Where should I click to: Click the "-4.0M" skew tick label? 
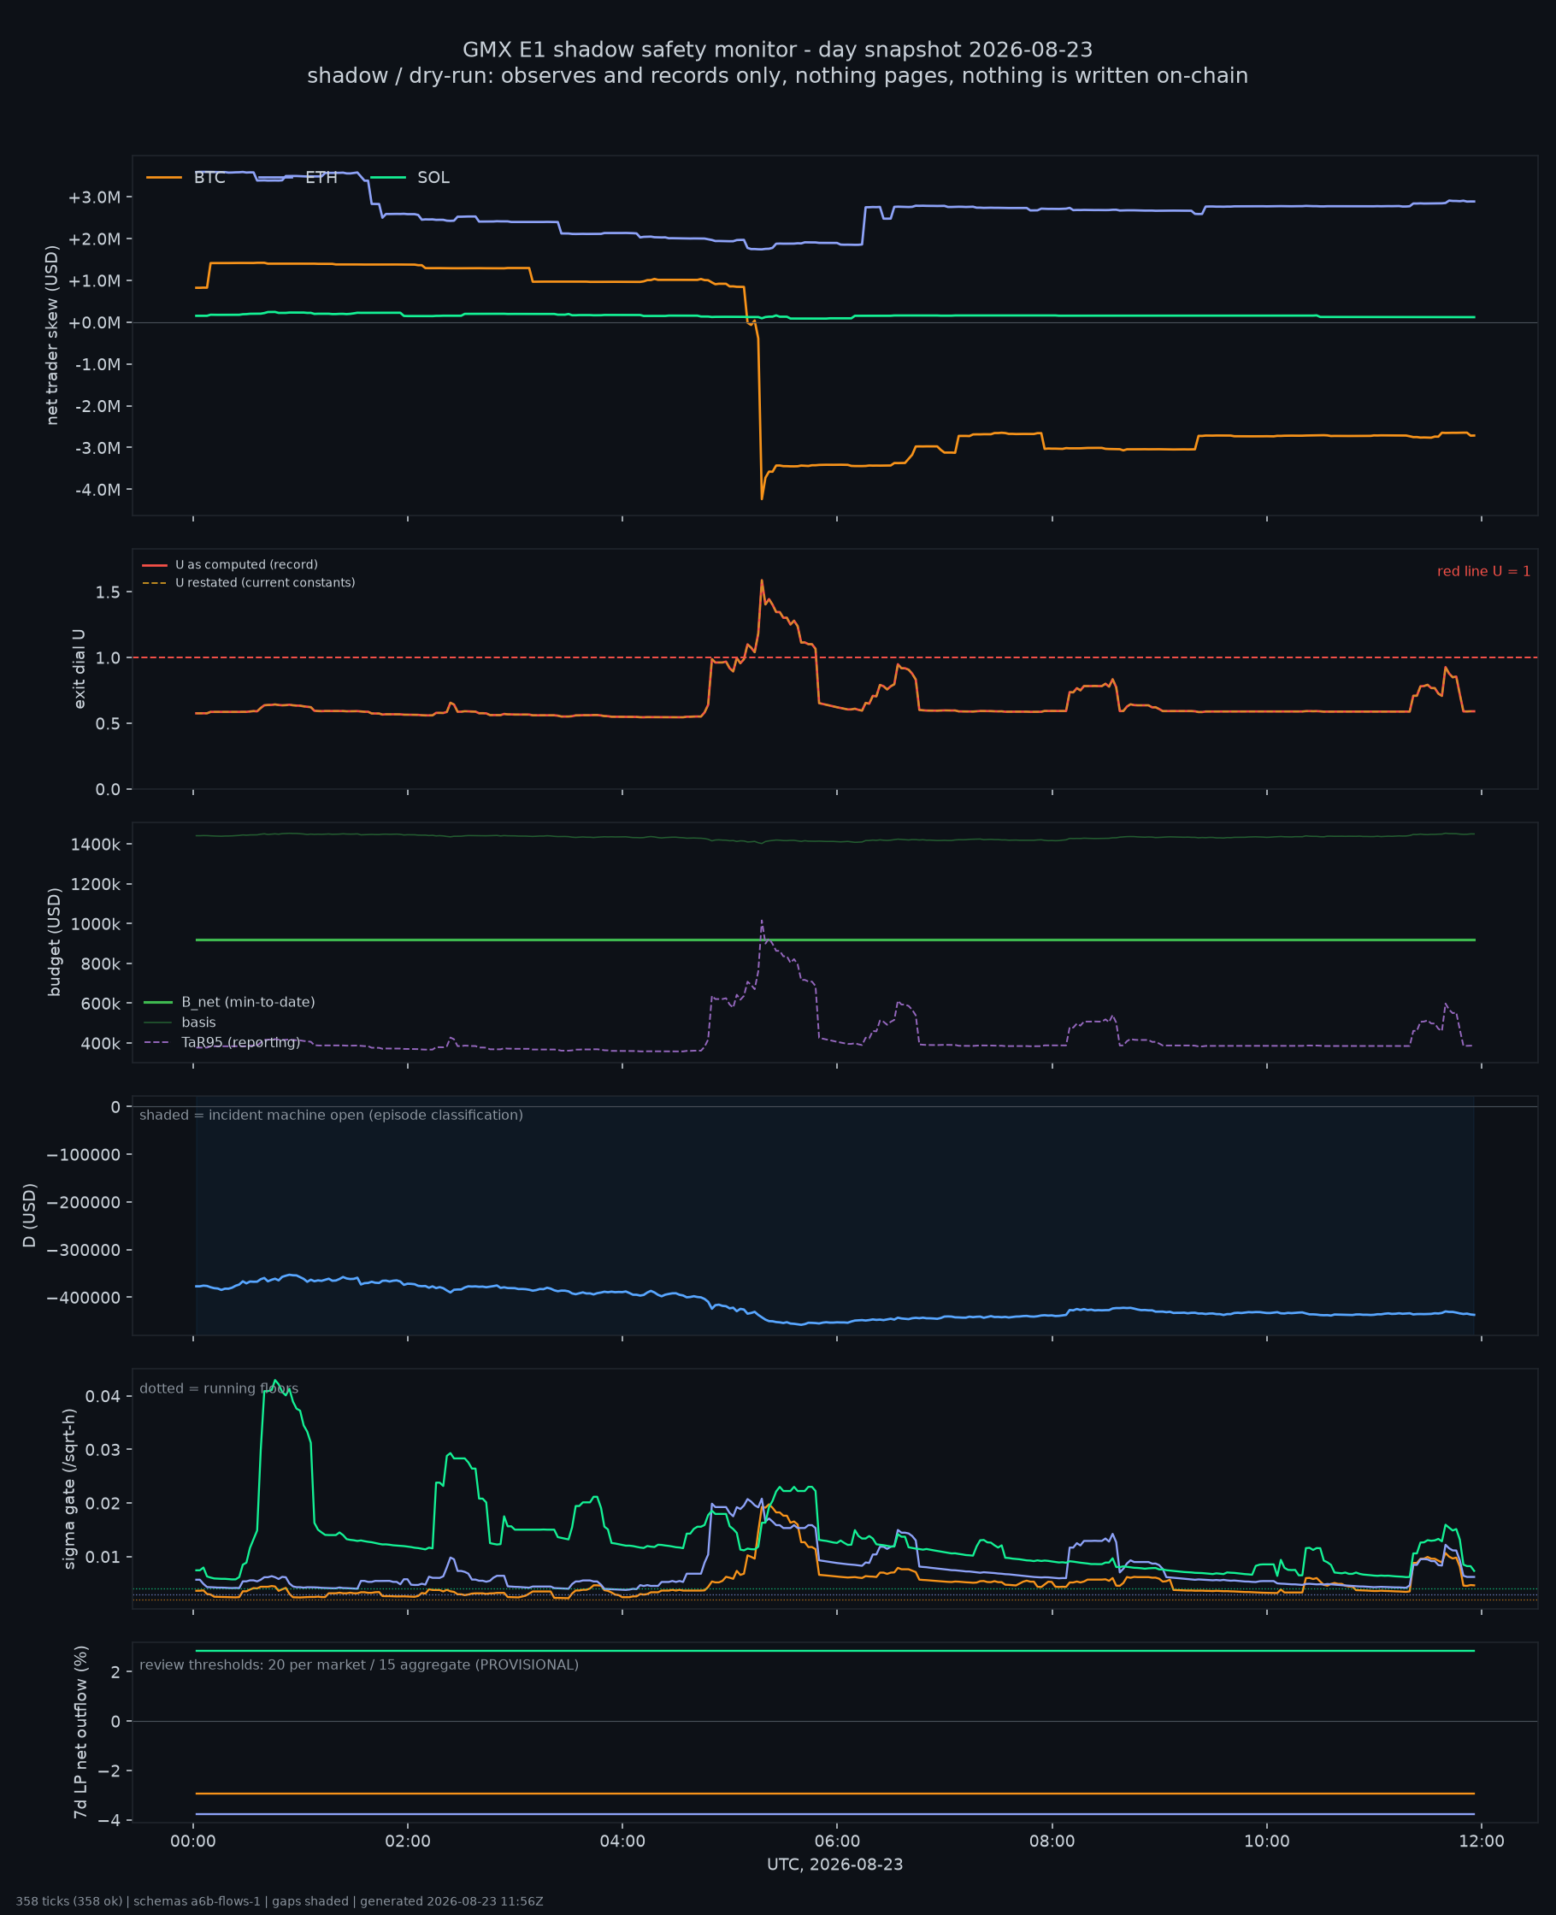97,490
